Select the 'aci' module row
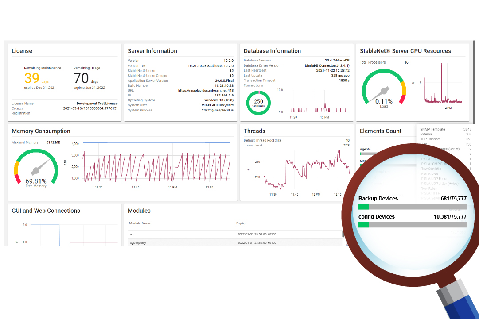 235,234
